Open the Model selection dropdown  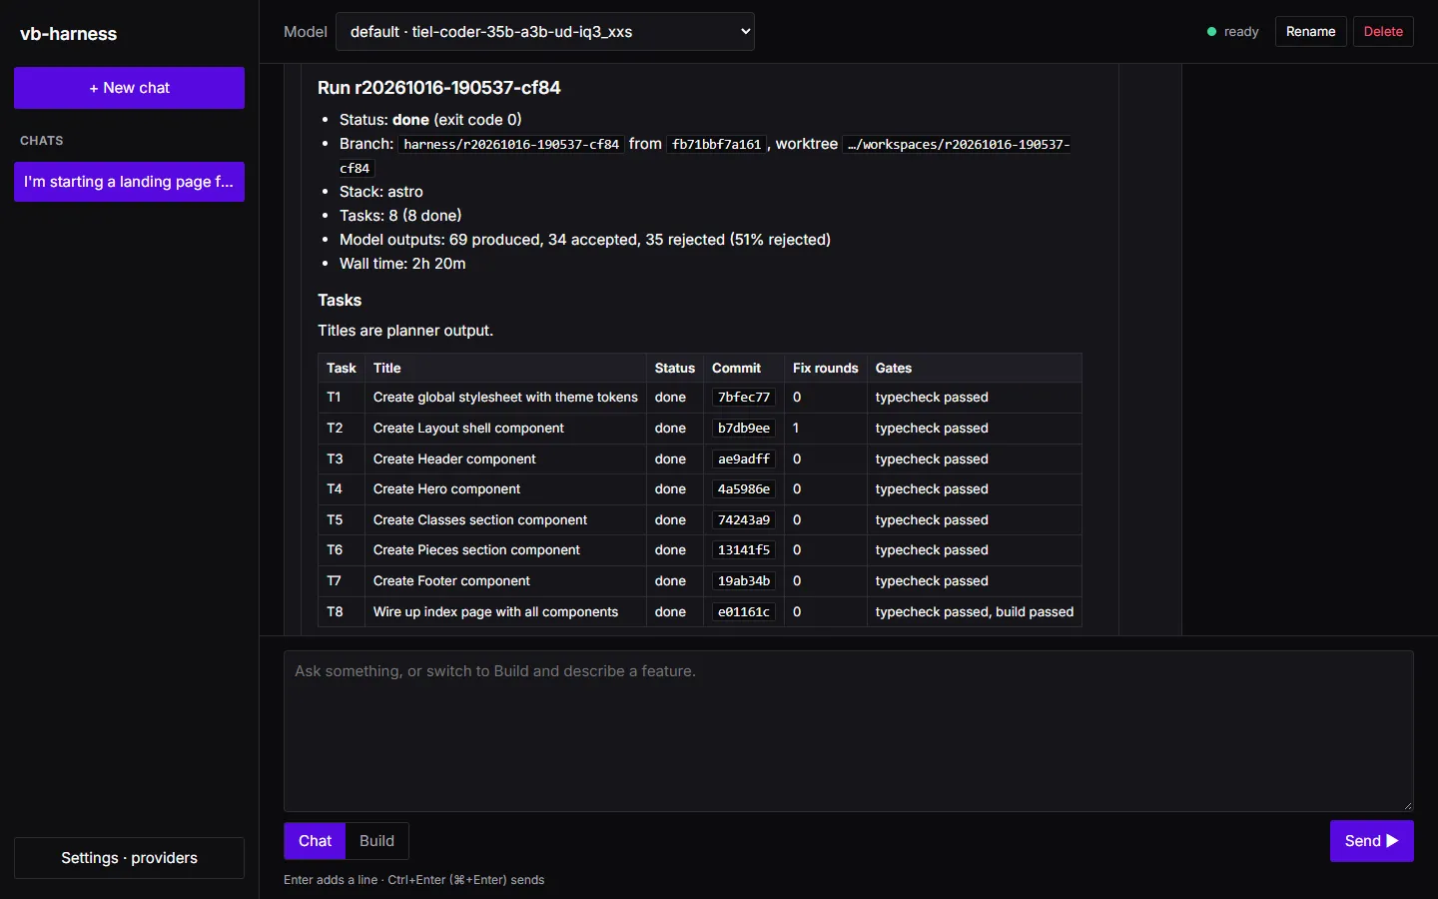coord(545,32)
